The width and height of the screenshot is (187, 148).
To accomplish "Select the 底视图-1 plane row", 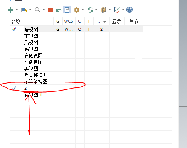I will 76,95.
